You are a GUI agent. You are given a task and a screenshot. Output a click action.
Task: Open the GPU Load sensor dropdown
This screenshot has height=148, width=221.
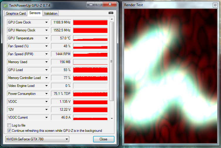coord(46,70)
